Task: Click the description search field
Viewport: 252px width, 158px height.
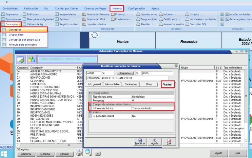Action: (68, 59)
